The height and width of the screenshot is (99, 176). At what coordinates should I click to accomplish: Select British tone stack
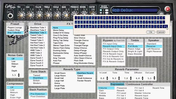point(36,81)
